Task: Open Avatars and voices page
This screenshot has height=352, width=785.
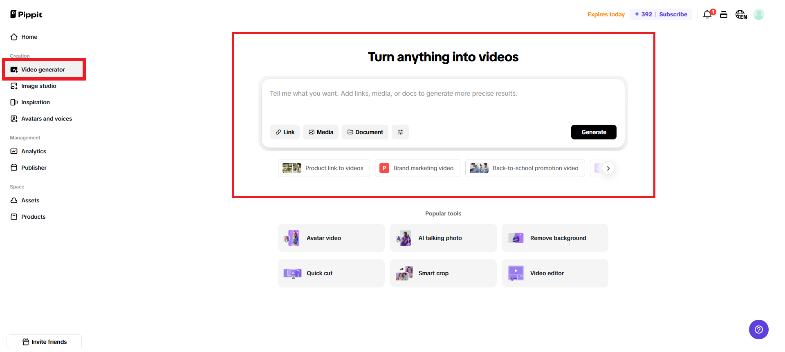Action: (x=46, y=119)
